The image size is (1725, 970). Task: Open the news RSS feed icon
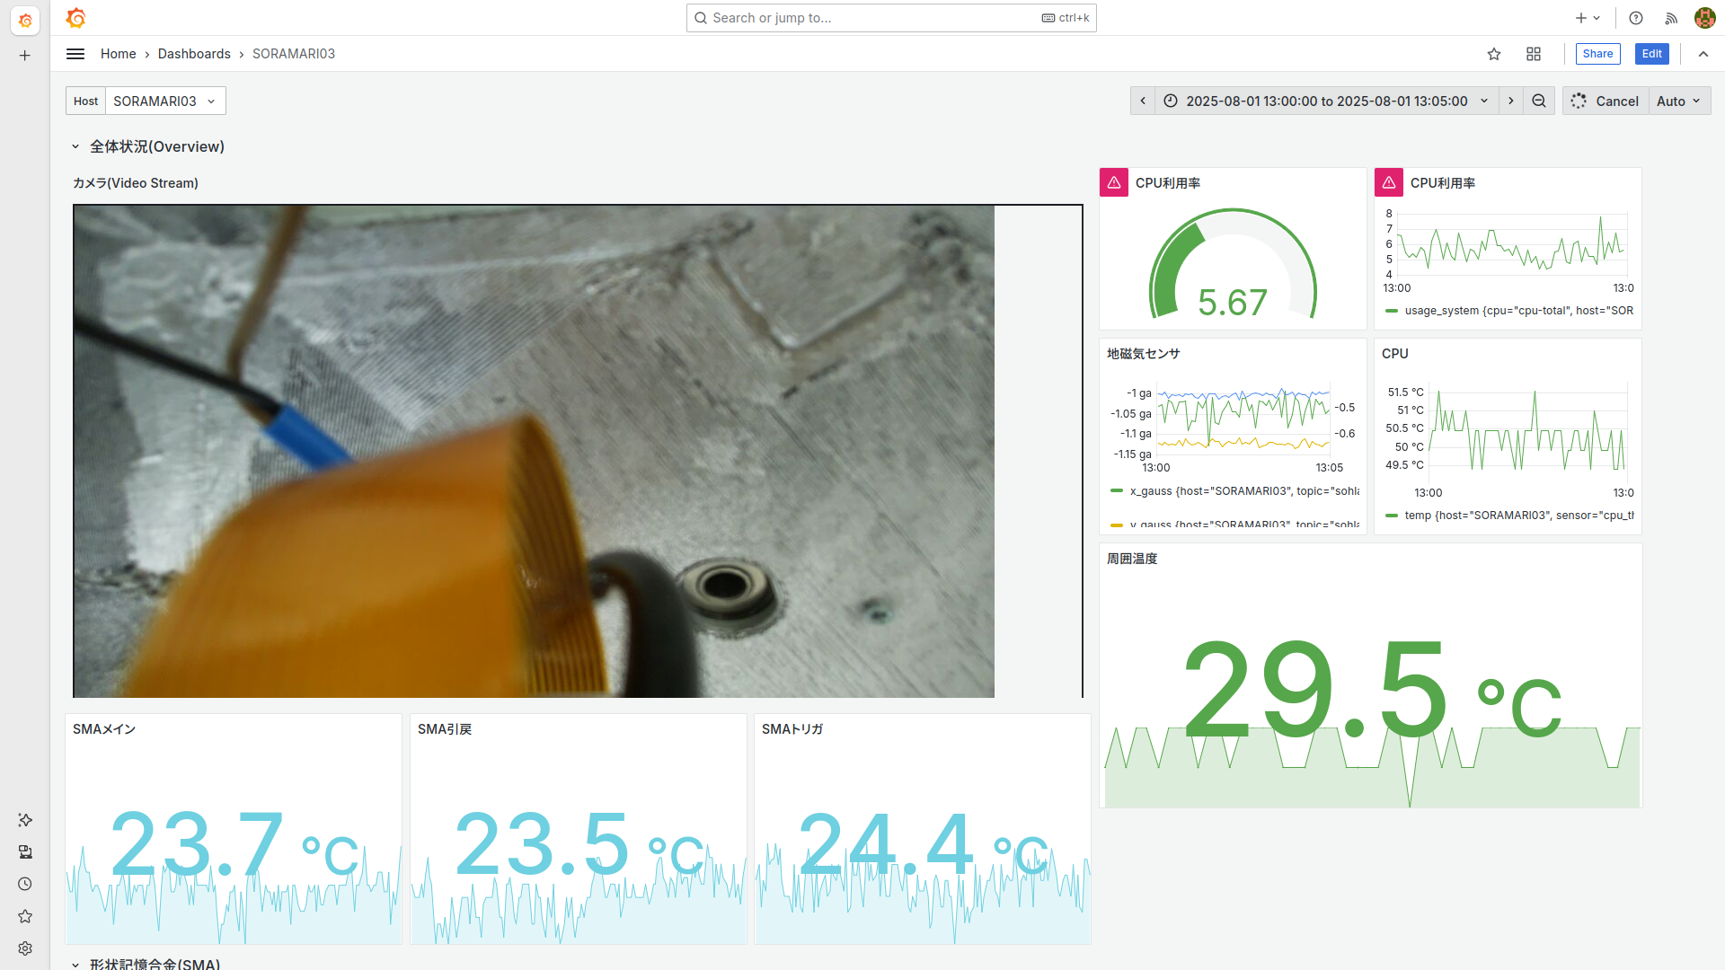pyautogui.click(x=1671, y=18)
